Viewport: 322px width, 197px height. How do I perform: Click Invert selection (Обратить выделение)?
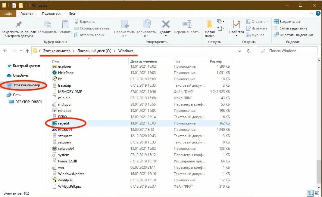[294, 35]
